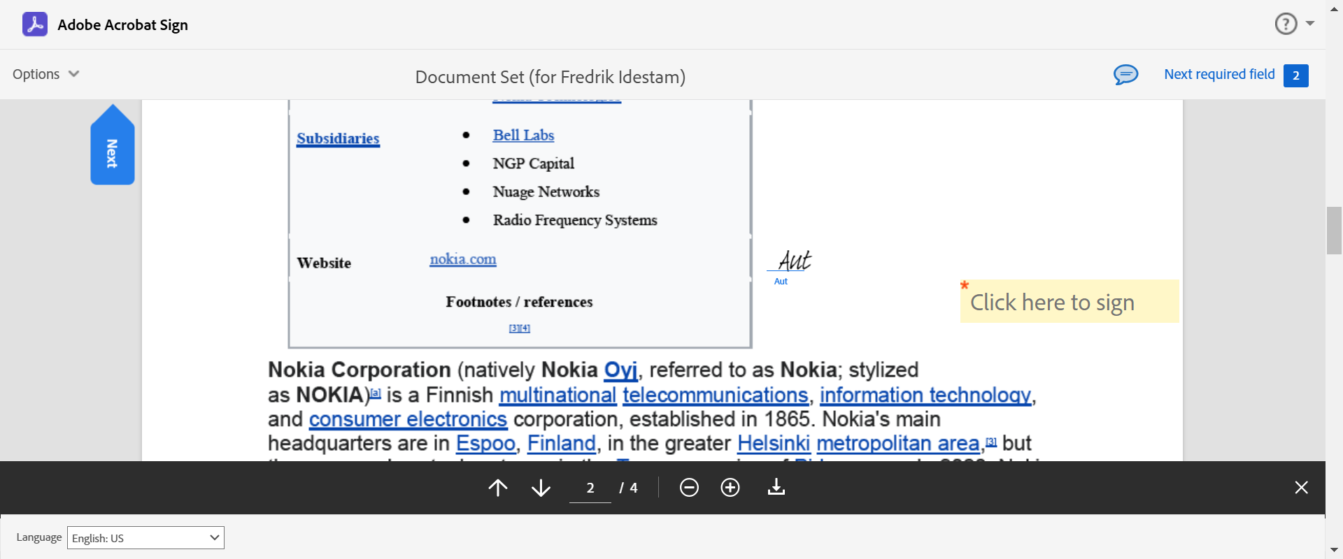Screen dimensions: 1343x559
Task: Jump to Next required field
Action: (x=1219, y=75)
